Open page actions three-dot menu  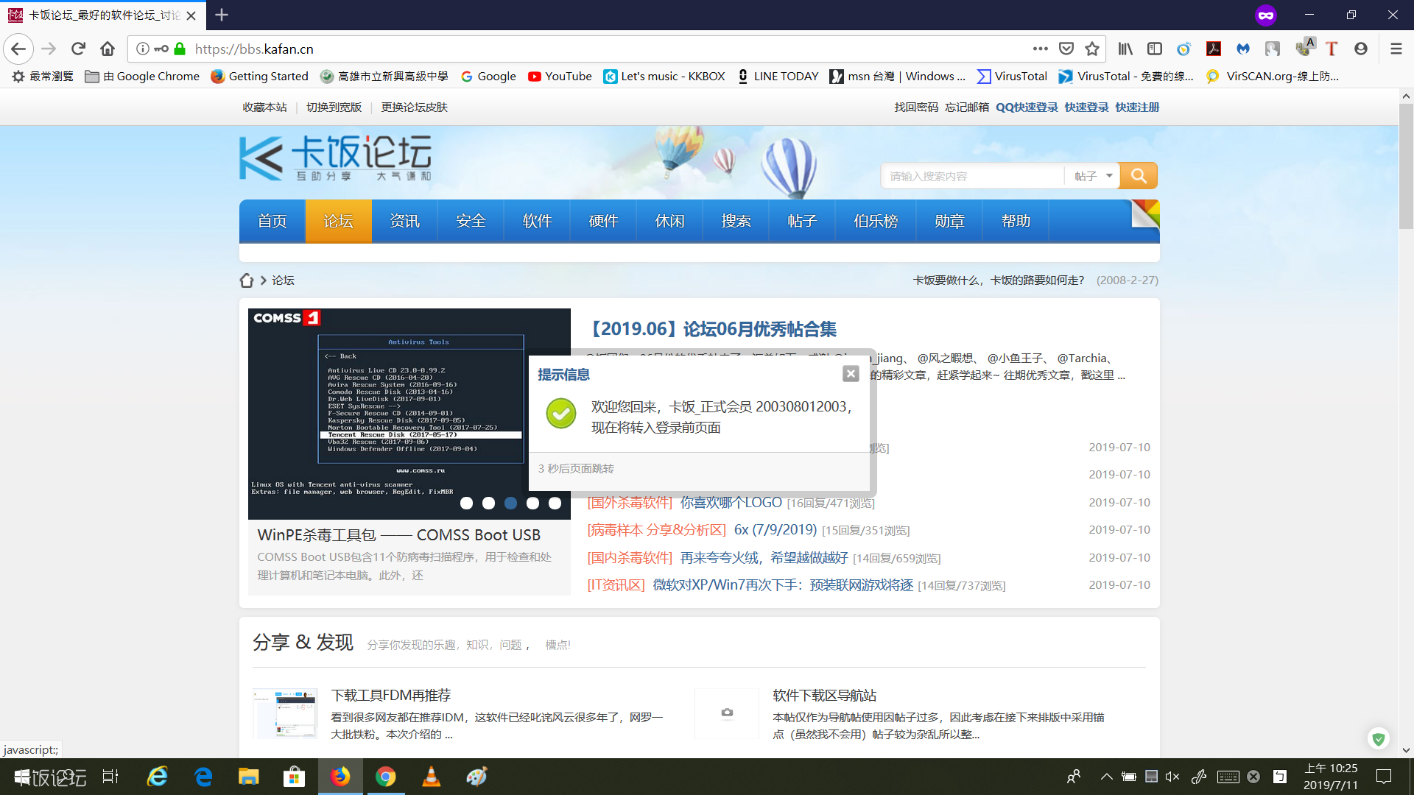1040,49
